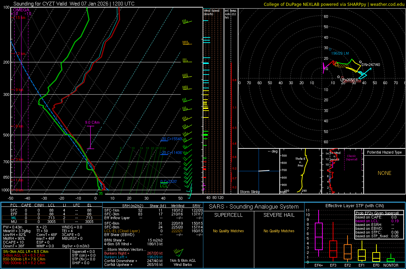Click the 'SHIP = 0.0' value

(80, 263)
